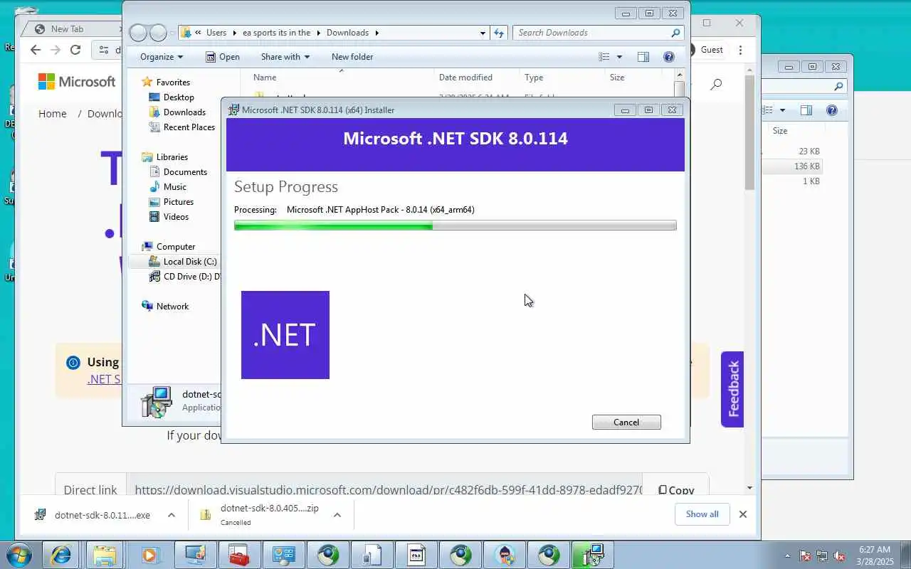The height and width of the screenshot is (569, 911).
Task: Click the muted volume tray icon
Action: 839,555
